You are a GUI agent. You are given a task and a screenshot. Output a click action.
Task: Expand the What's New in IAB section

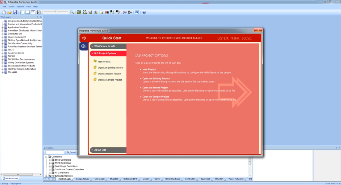point(108,46)
